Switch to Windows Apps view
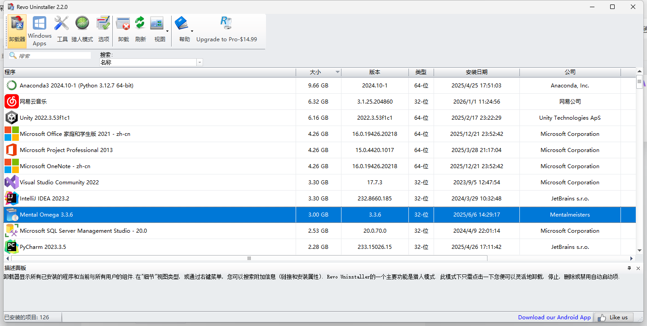This screenshot has height=326, width=647. [x=40, y=31]
